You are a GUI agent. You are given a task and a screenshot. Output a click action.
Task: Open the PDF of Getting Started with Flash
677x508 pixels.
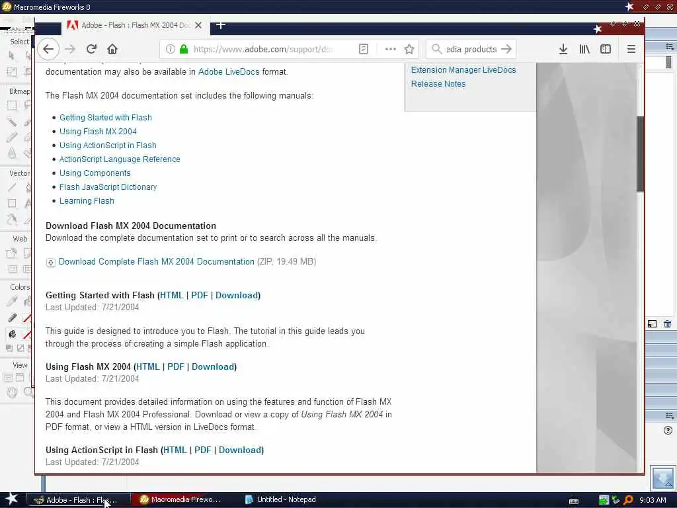[200, 296]
